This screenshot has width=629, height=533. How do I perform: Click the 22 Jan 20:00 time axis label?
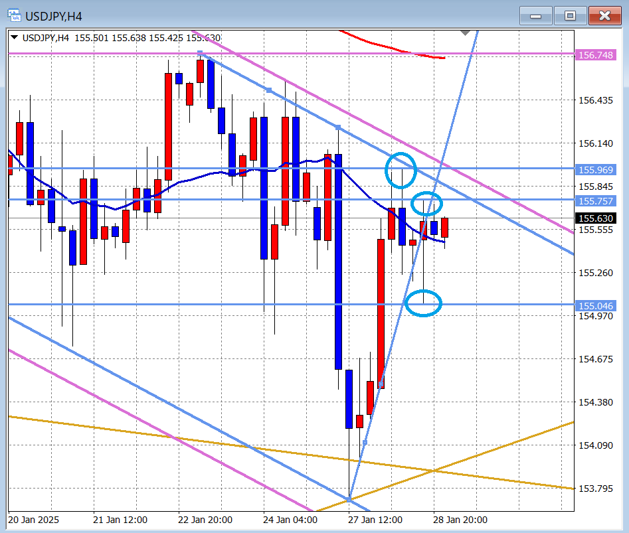[x=204, y=520]
